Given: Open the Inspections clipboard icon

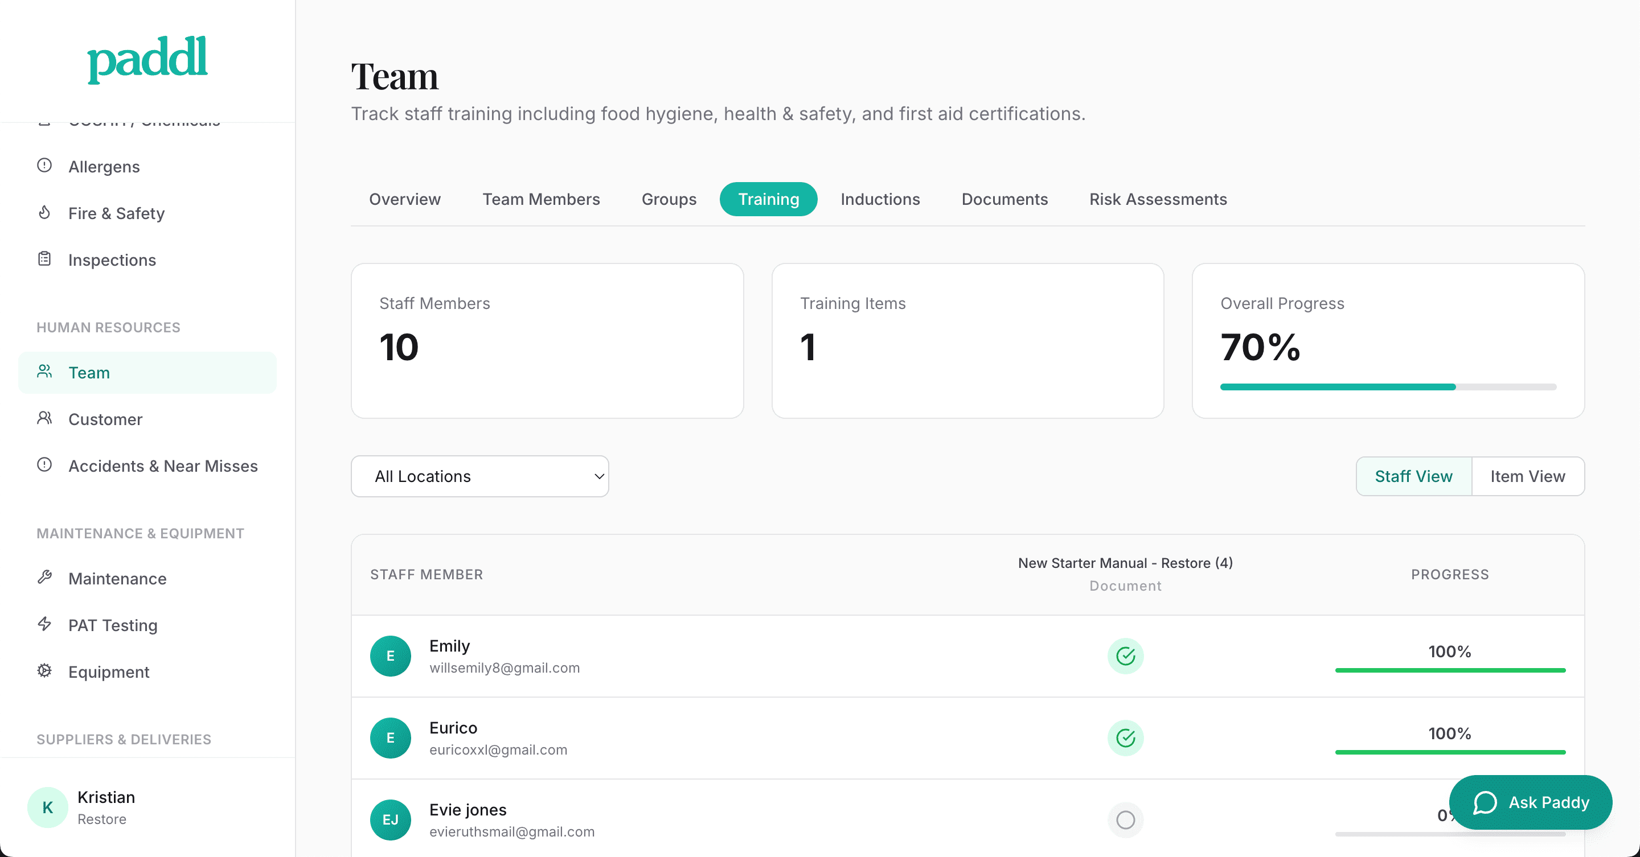Looking at the screenshot, I should coord(44,259).
